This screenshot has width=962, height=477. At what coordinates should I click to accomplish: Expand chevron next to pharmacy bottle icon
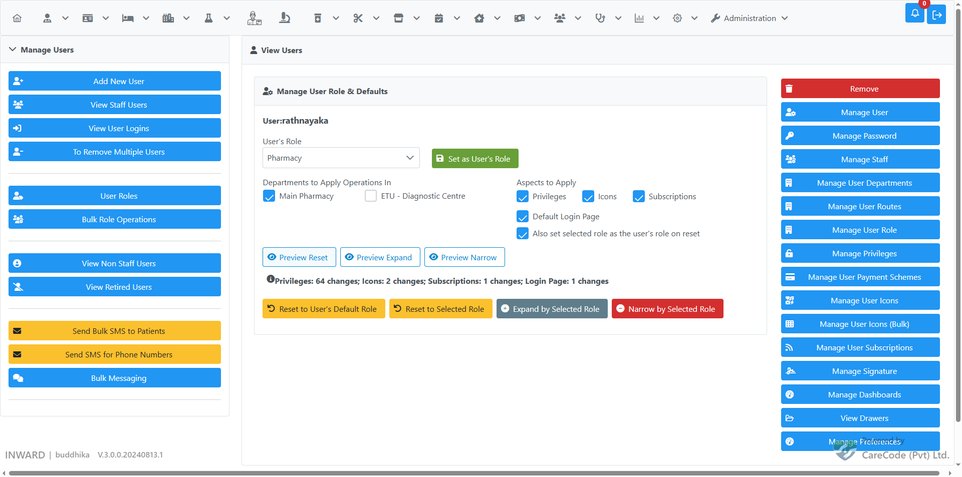336,19
